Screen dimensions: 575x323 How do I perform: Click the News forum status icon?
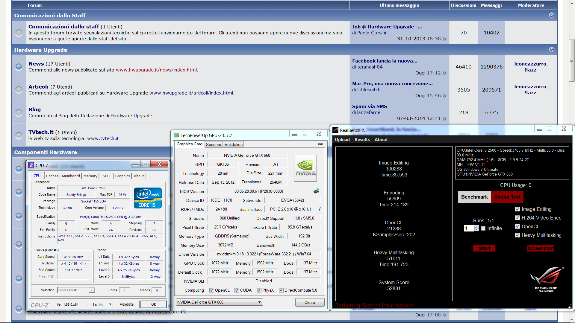[19, 67]
